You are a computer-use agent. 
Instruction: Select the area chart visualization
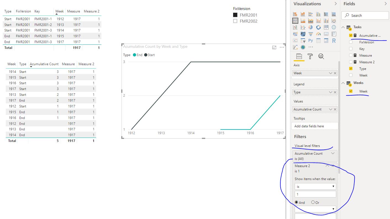303,21
